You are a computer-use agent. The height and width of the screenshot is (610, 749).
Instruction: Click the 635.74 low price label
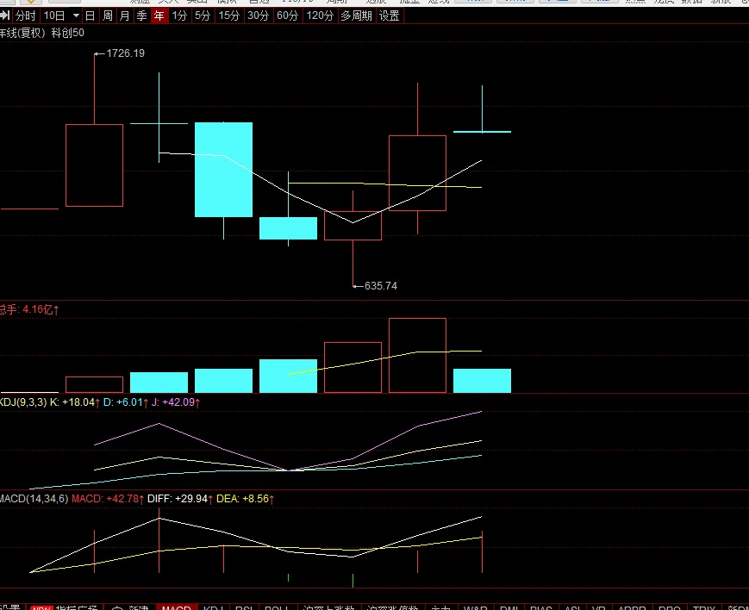(x=381, y=286)
